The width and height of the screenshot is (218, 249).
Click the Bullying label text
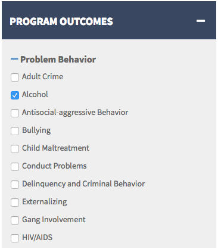pos(36,130)
